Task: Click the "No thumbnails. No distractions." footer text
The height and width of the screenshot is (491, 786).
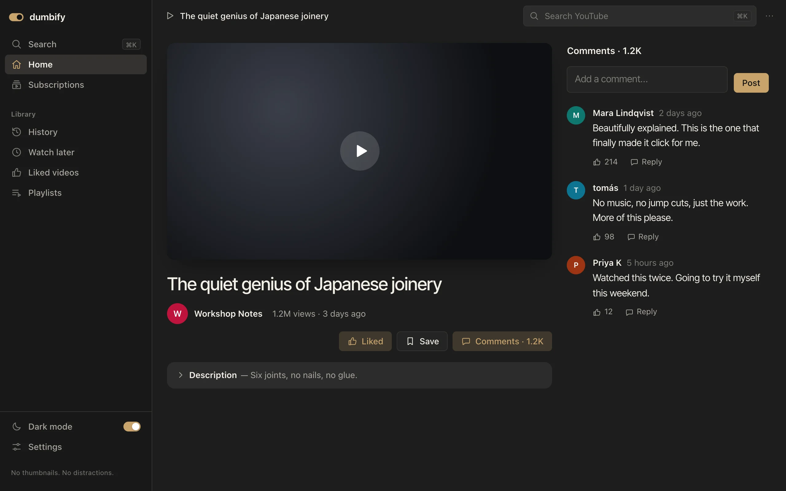Action: (x=62, y=473)
